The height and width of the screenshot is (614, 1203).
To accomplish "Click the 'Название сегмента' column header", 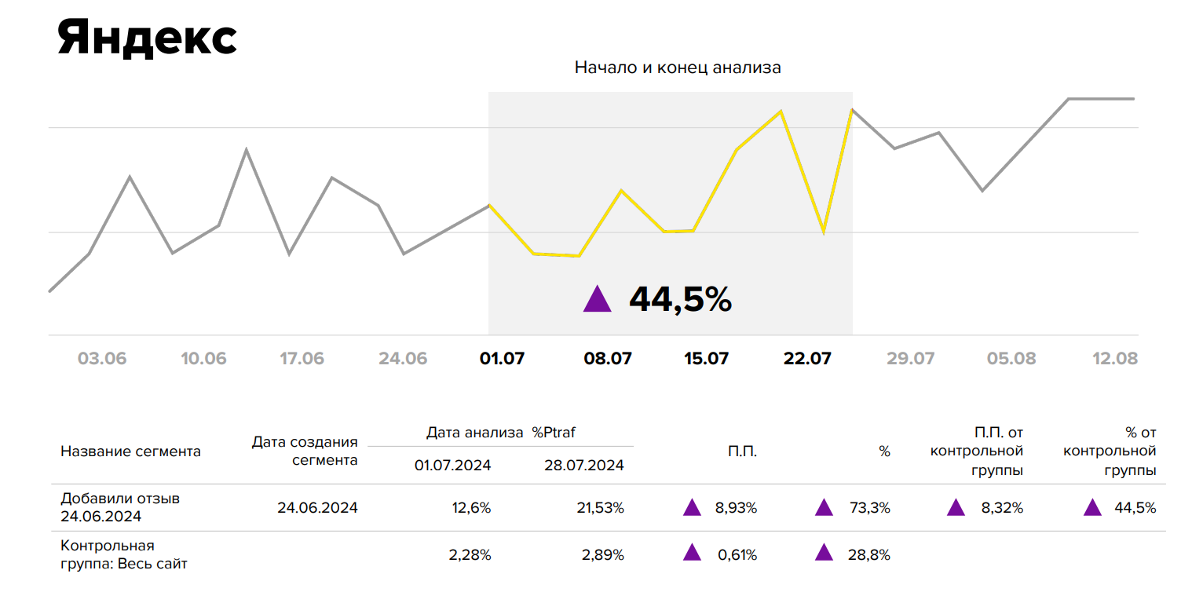I will click(x=130, y=451).
